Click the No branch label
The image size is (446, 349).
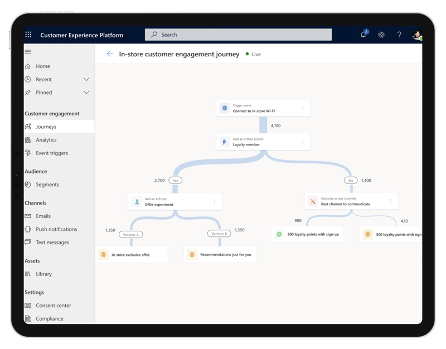pos(351,180)
